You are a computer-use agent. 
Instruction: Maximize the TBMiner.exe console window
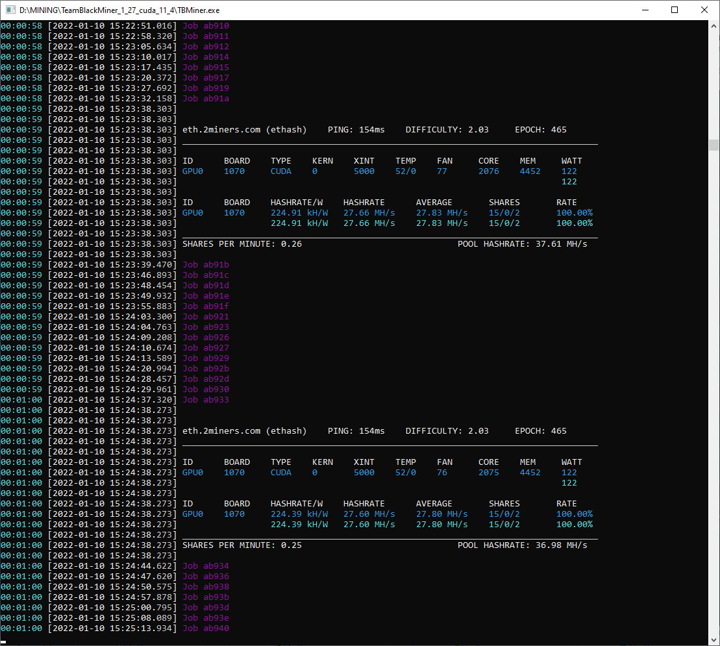pyautogui.click(x=675, y=10)
